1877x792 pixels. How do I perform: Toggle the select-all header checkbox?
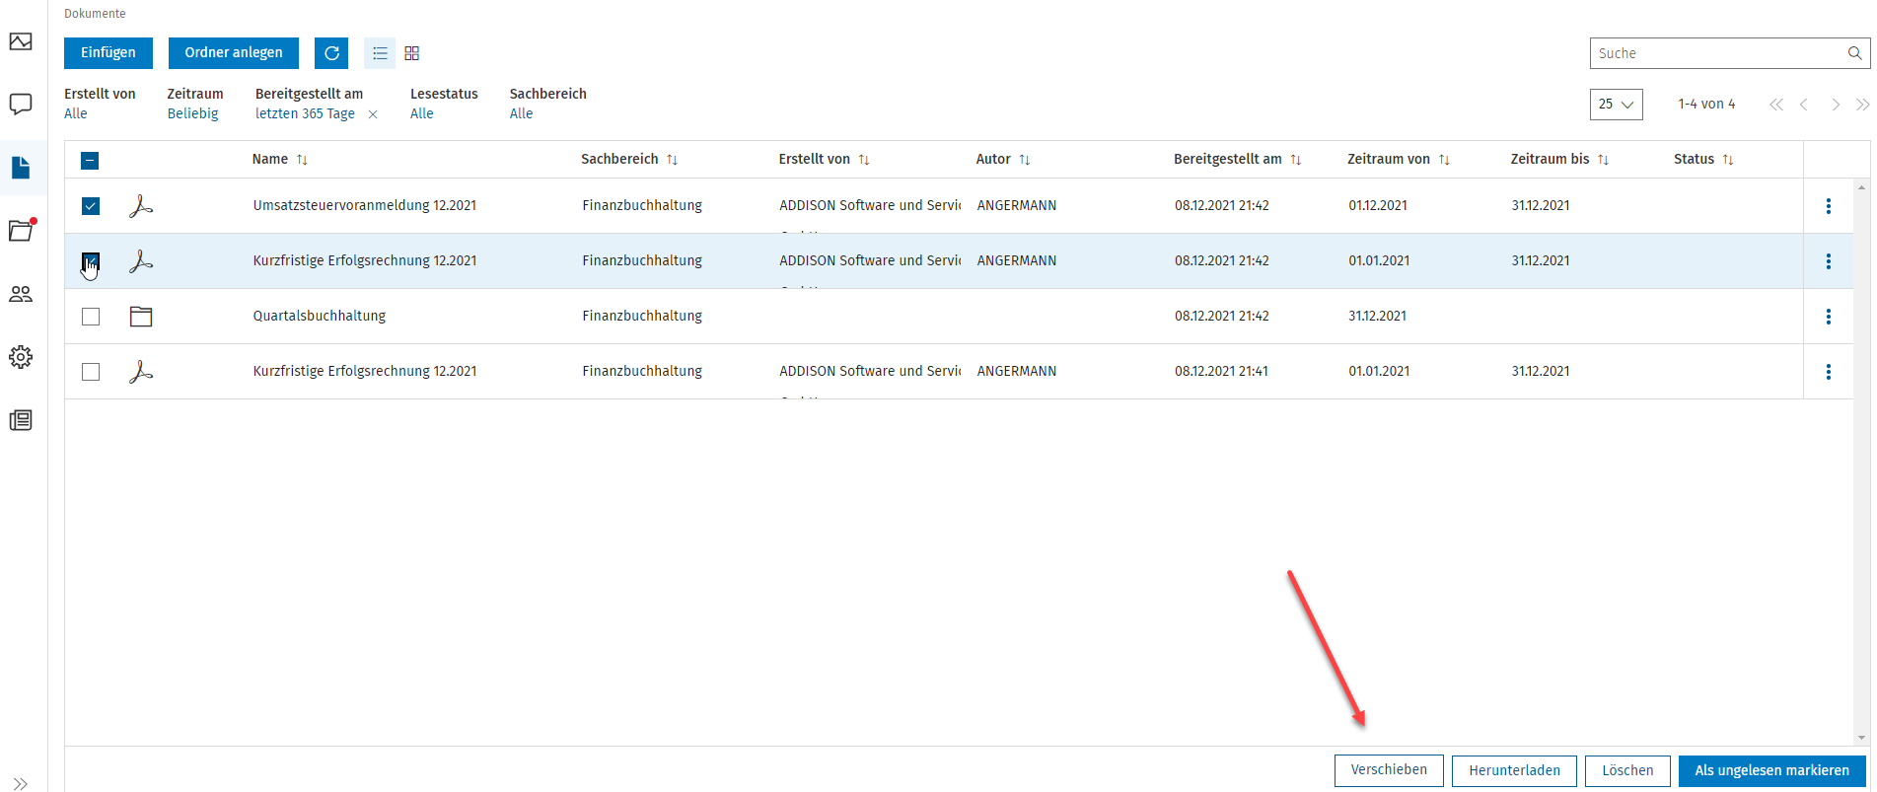[x=90, y=161]
